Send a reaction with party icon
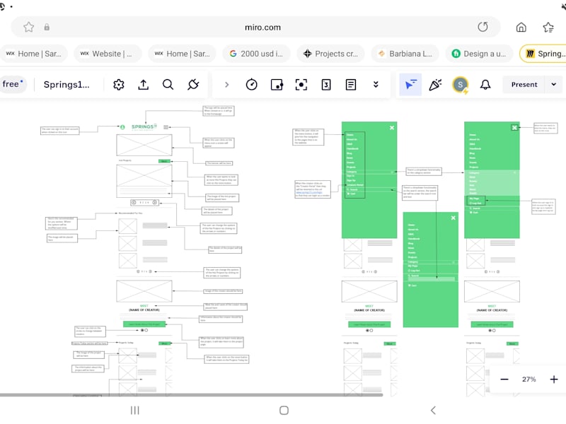566x424 pixels. point(435,85)
